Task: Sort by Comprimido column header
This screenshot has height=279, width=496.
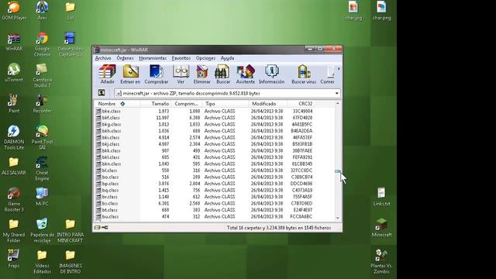Action: coord(187,104)
